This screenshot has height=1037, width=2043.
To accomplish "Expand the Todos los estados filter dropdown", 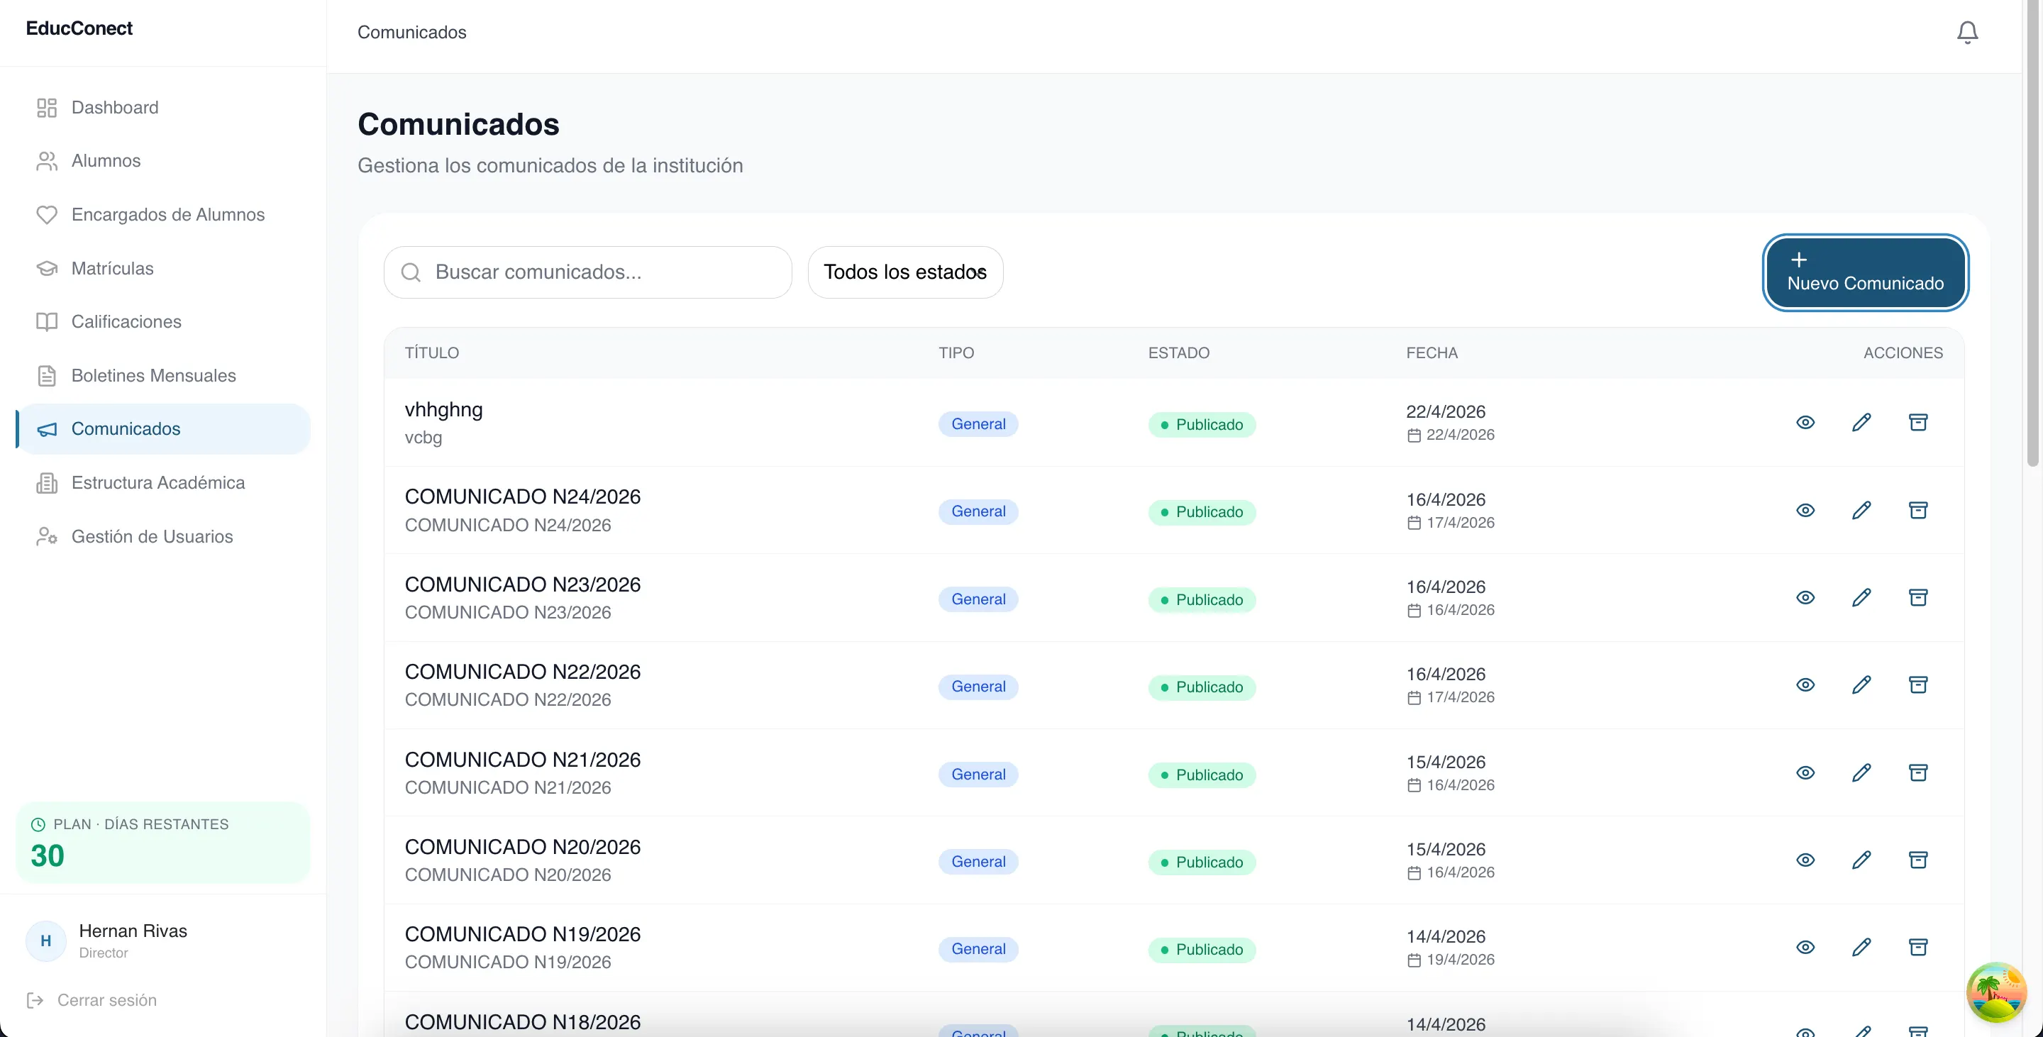I will 905,273.
